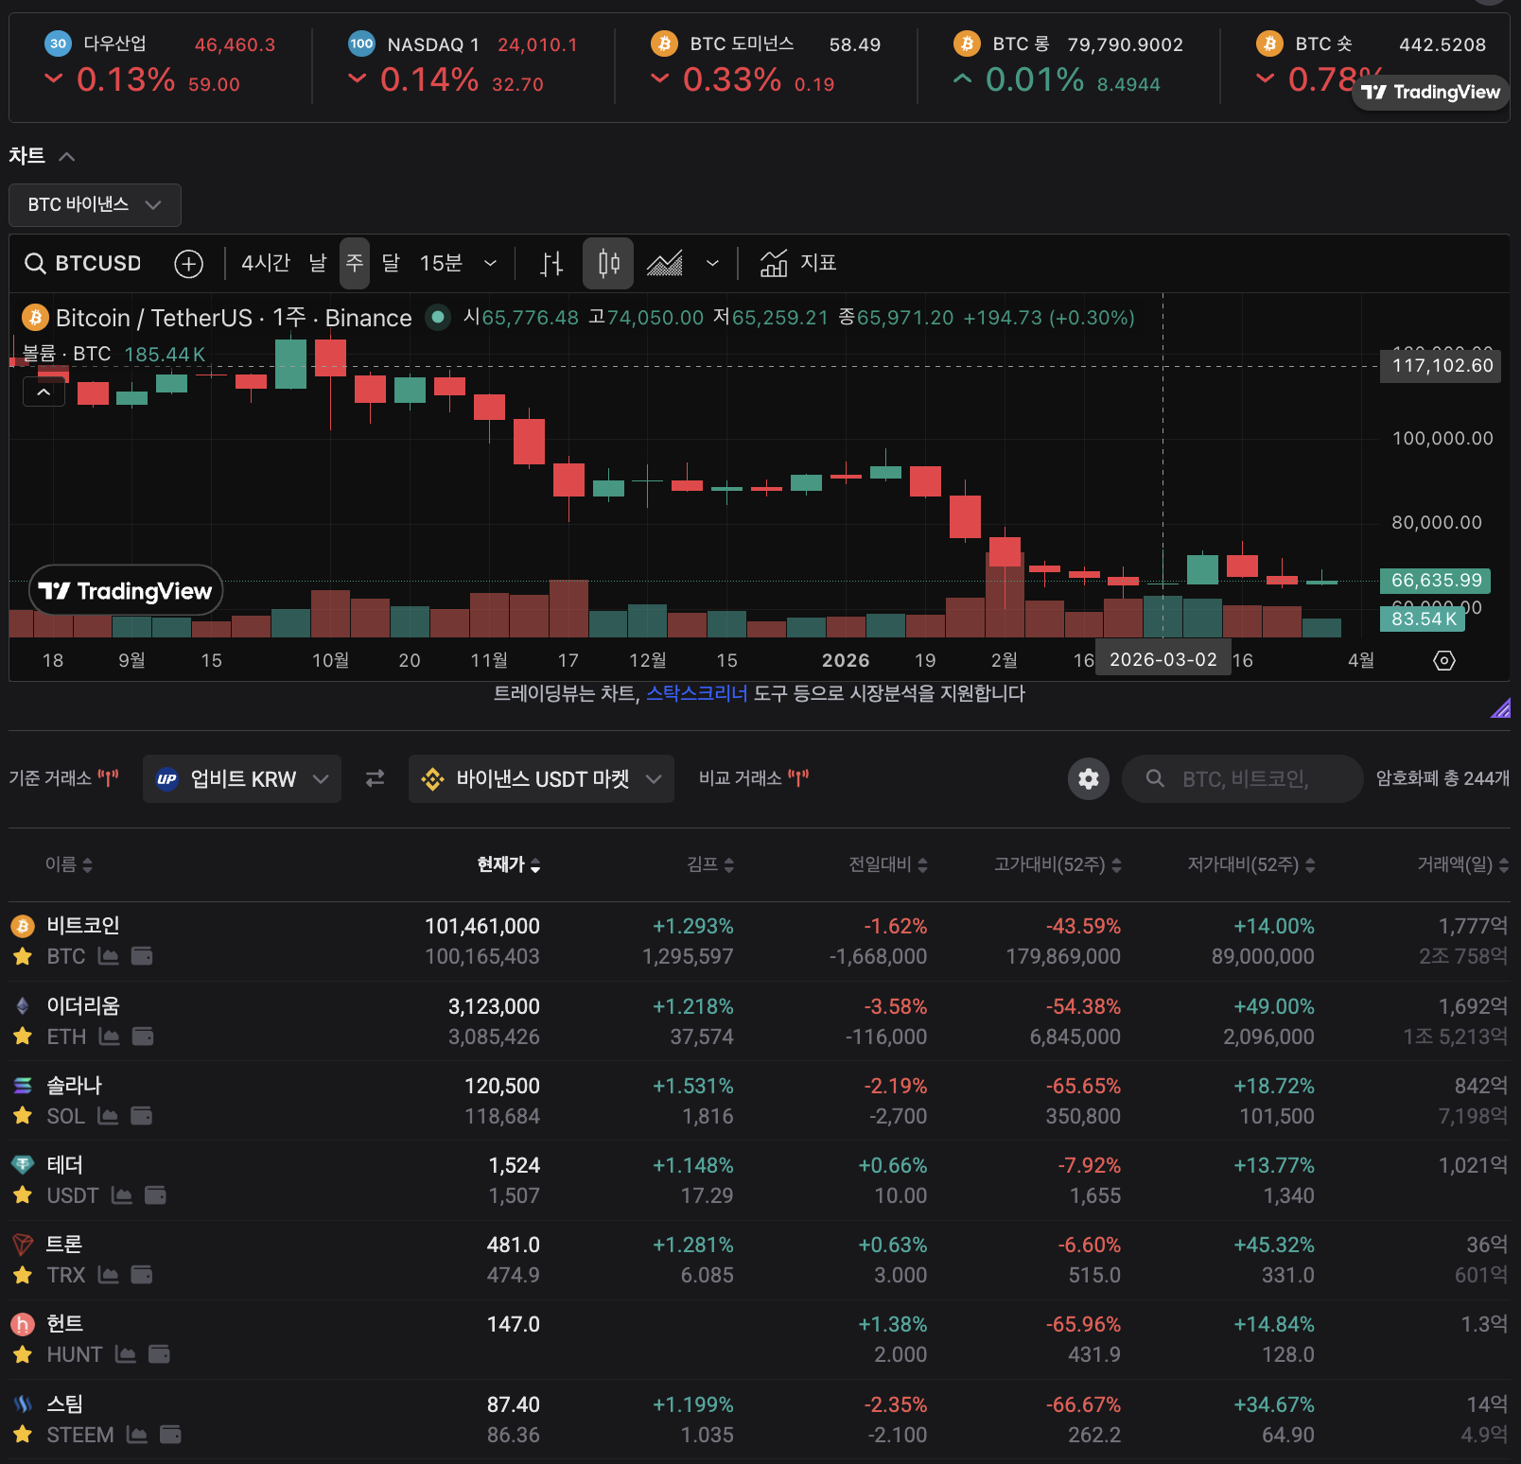Open the chart icon in the ETH row
This screenshot has height=1464, width=1521.
[110, 1037]
